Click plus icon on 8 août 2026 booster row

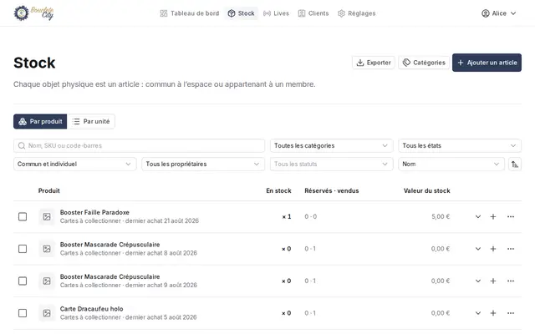click(493, 249)
